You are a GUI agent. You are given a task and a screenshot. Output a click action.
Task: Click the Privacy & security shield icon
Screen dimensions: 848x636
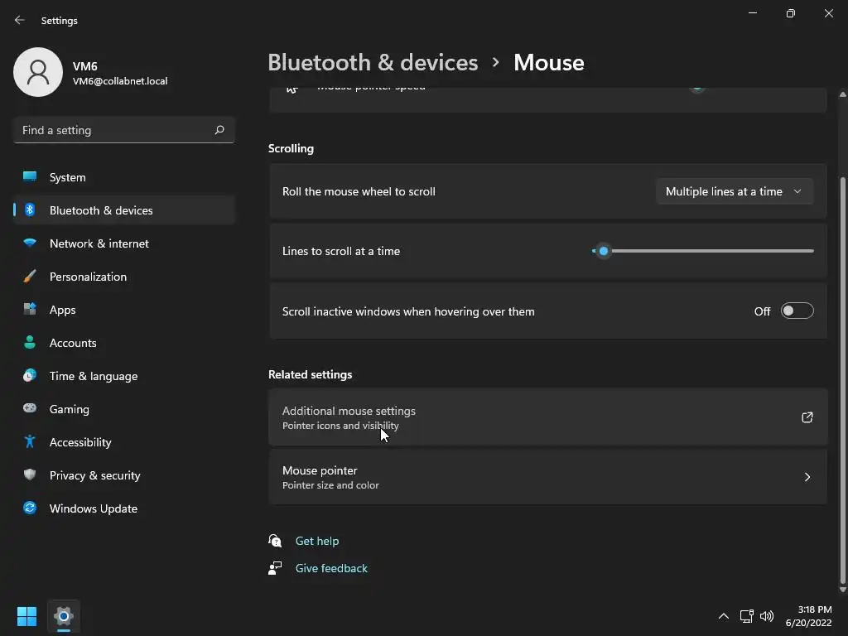[x=30, y=475]
